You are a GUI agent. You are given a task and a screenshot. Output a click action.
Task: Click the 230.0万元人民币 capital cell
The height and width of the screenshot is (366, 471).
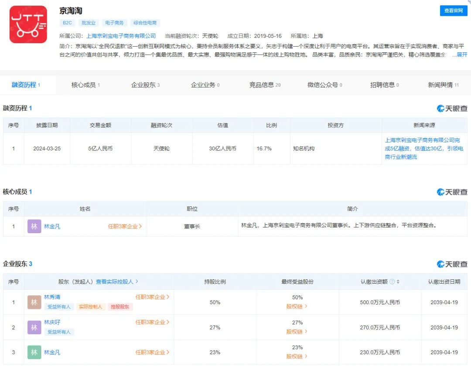point(380,352)
